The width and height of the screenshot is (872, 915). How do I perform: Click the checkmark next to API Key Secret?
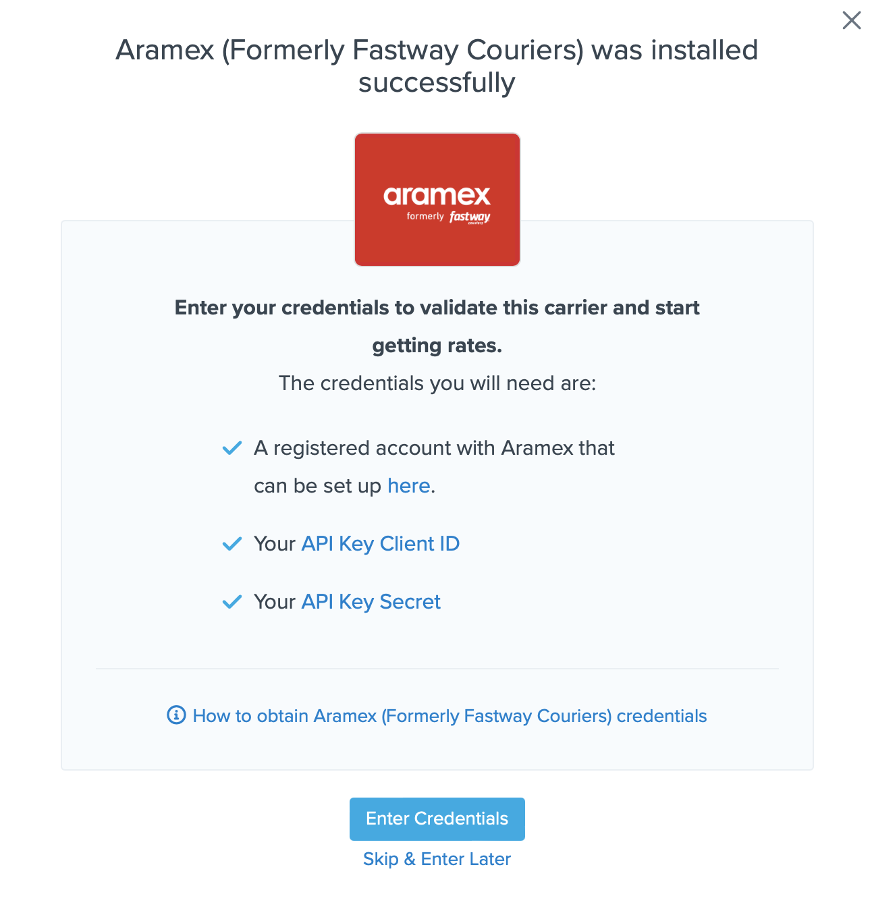pyautogui.click(x=232, y=602)
